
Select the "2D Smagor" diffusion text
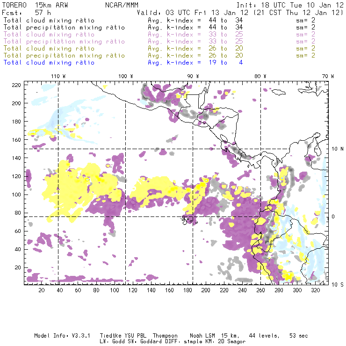click(x=232, y=342)
